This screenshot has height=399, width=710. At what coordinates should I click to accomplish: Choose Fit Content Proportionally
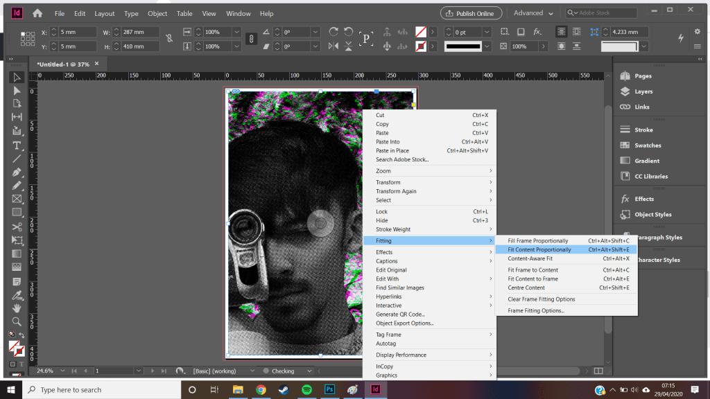pyautogui.click(x=539, y=249)
